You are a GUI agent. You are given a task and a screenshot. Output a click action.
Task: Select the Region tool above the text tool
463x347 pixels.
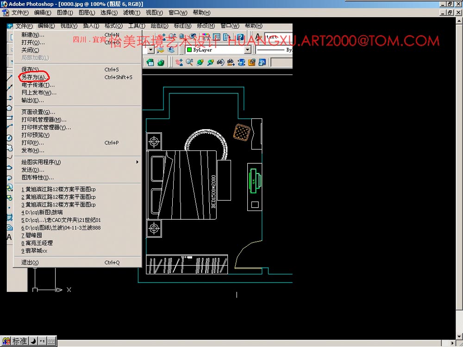[10, 227]
